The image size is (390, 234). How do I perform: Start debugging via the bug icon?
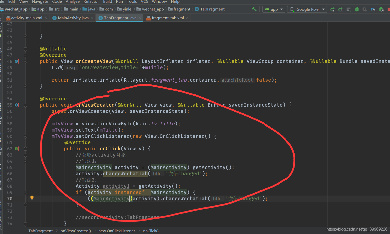point(357,9)
